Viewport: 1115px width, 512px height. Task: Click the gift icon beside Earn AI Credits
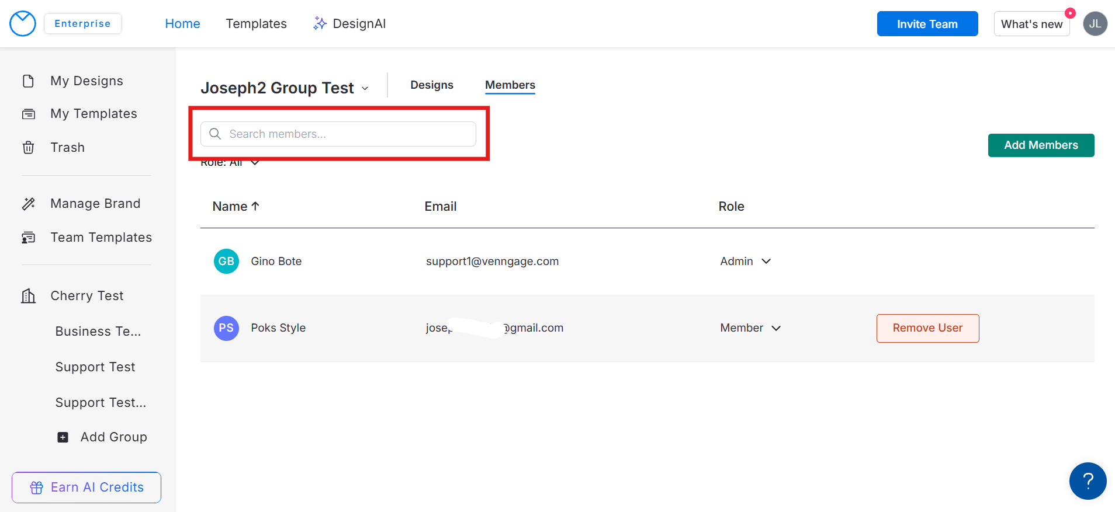(37, 487)
